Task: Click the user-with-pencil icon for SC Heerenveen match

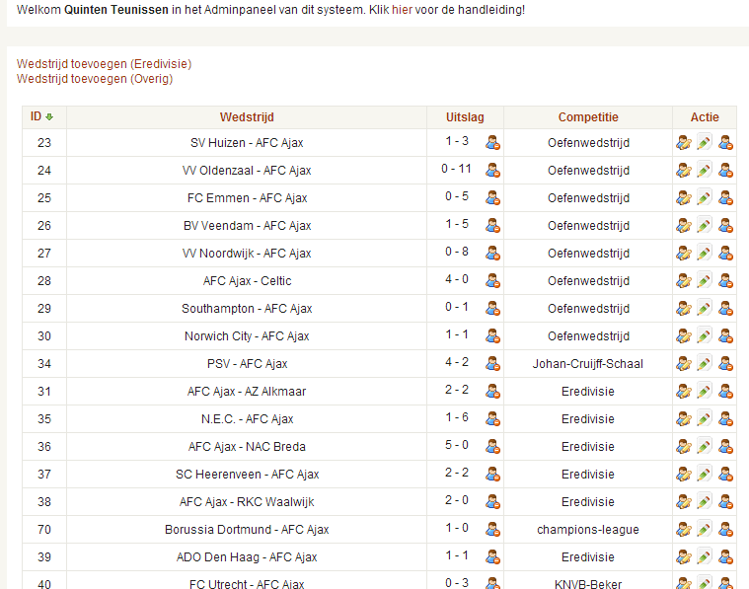Action: tap(684, 475)
